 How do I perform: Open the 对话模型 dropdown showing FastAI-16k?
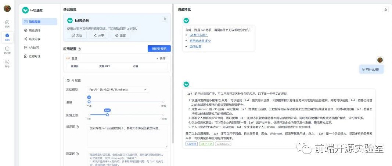(118, 89)
